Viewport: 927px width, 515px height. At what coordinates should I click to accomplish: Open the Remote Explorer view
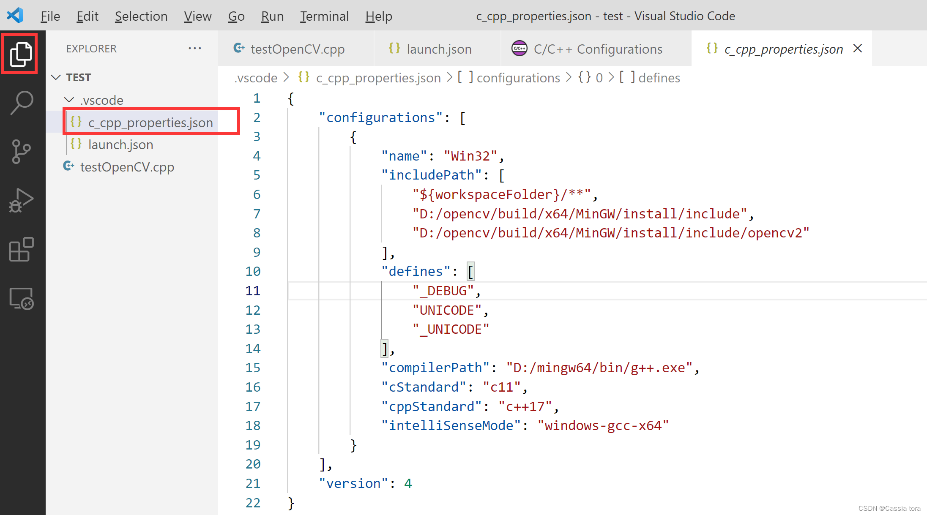[x=21, y=298]
